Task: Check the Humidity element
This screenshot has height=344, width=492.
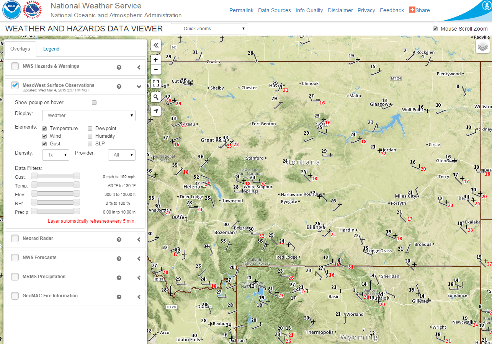Action: [x=90, y=136]
